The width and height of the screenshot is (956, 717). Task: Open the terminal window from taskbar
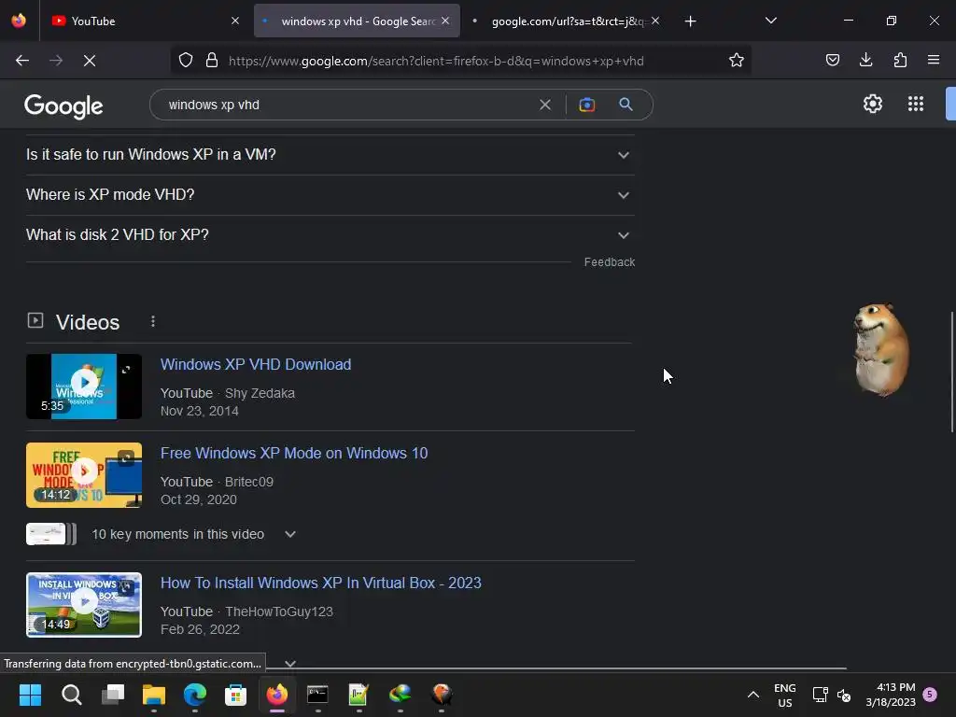tap(317, 694)
